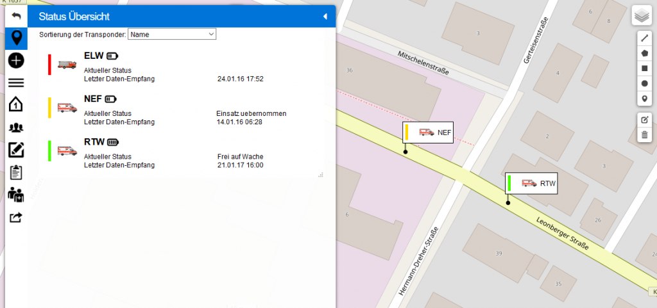The width and height of the screenshot is (657, 308).
Task: Select the draw circle tool
Action: pos(644,83)
